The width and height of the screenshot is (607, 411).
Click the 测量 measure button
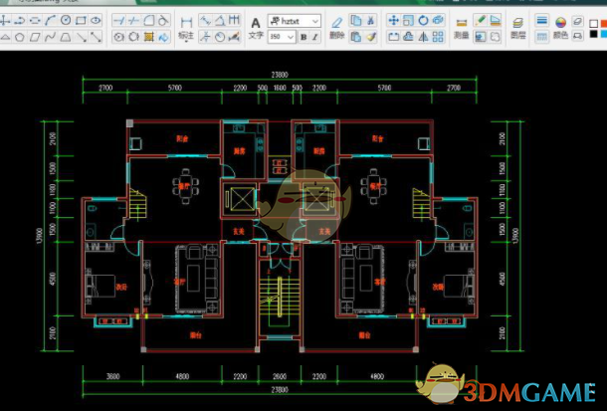[x=461, y=28]
